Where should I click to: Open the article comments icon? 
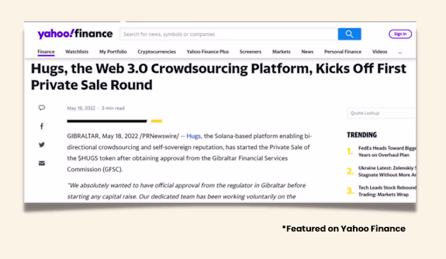[x=42, y=108]
